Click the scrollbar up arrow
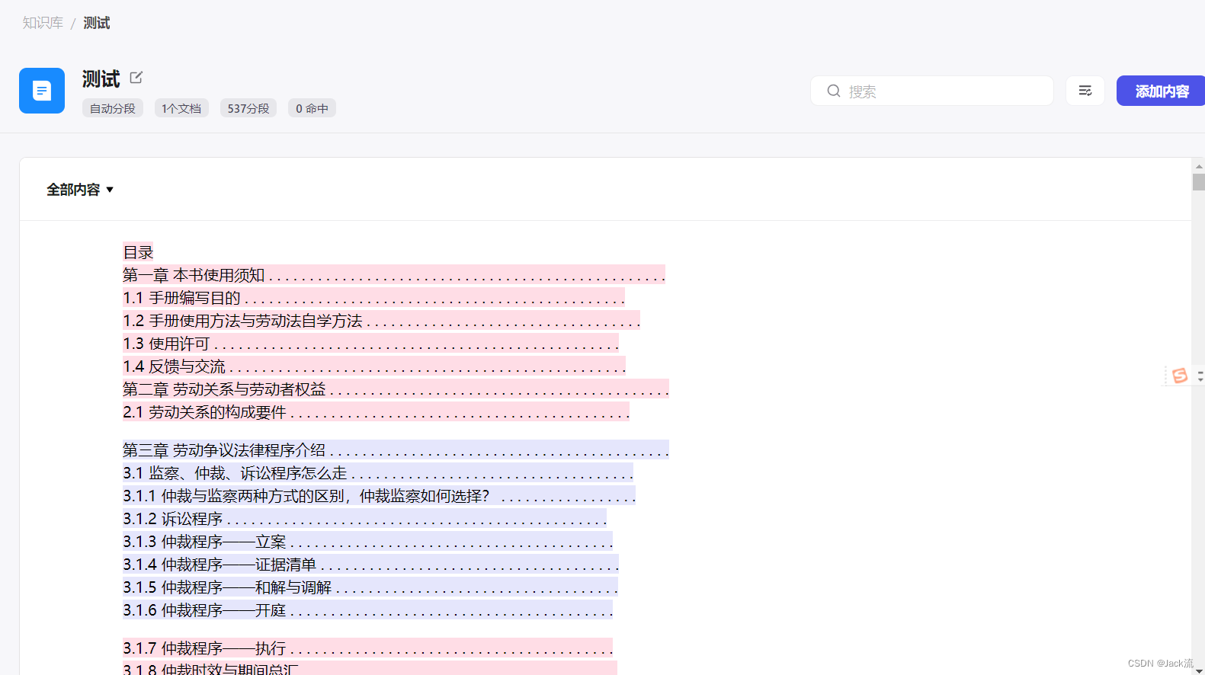 click(1199, 165)
